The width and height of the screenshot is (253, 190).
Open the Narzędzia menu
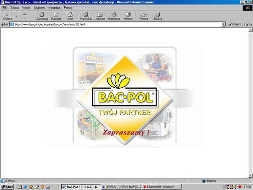(x=54, y=8)
